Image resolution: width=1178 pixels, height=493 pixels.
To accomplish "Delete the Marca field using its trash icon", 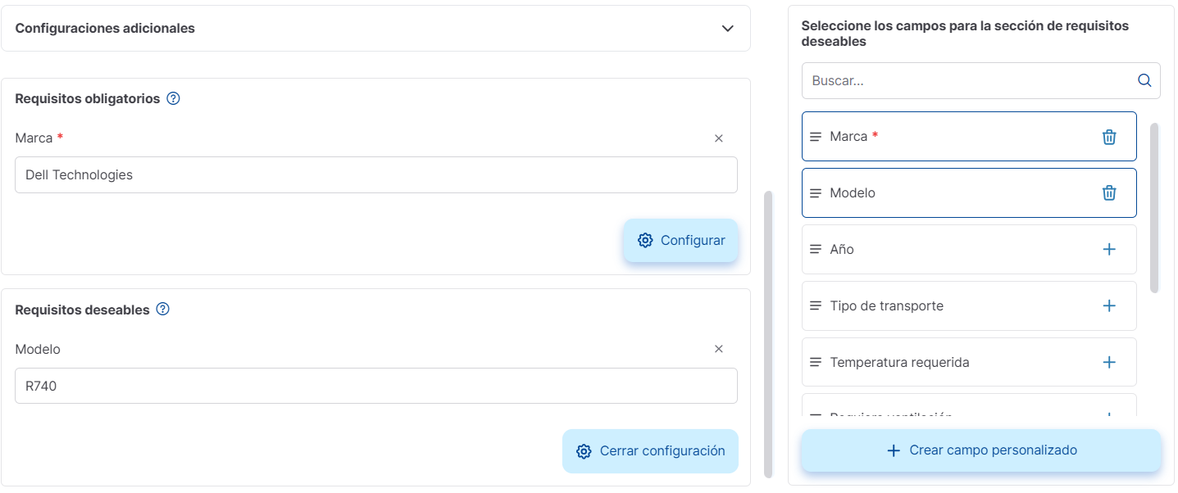I will click(x=1109, y=137).
